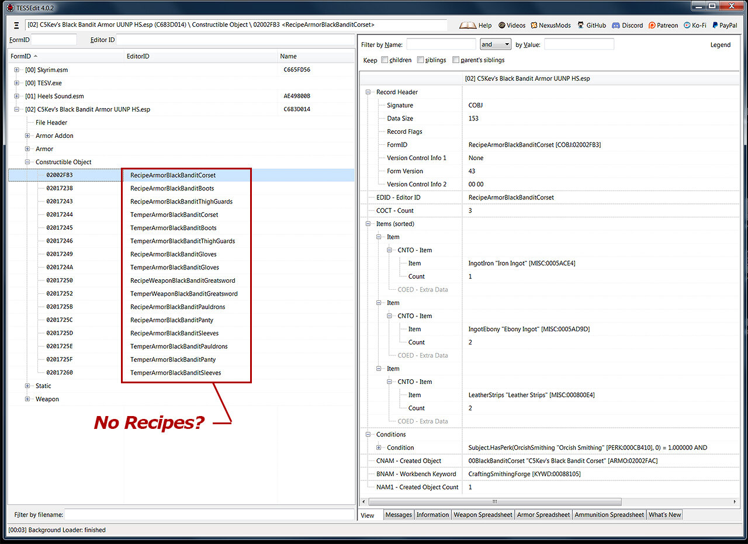The image size is (748, 544).
Task: Open the and/or filter dropdown
Action: point(496,44)
